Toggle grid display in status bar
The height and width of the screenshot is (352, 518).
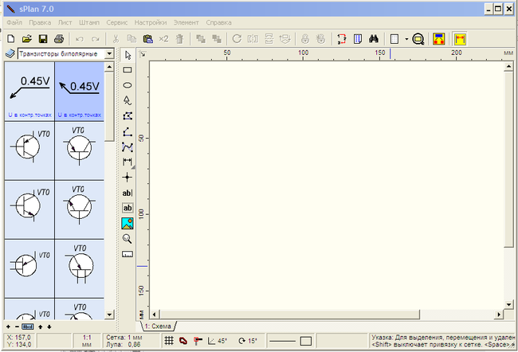click(x=169, y=341)
